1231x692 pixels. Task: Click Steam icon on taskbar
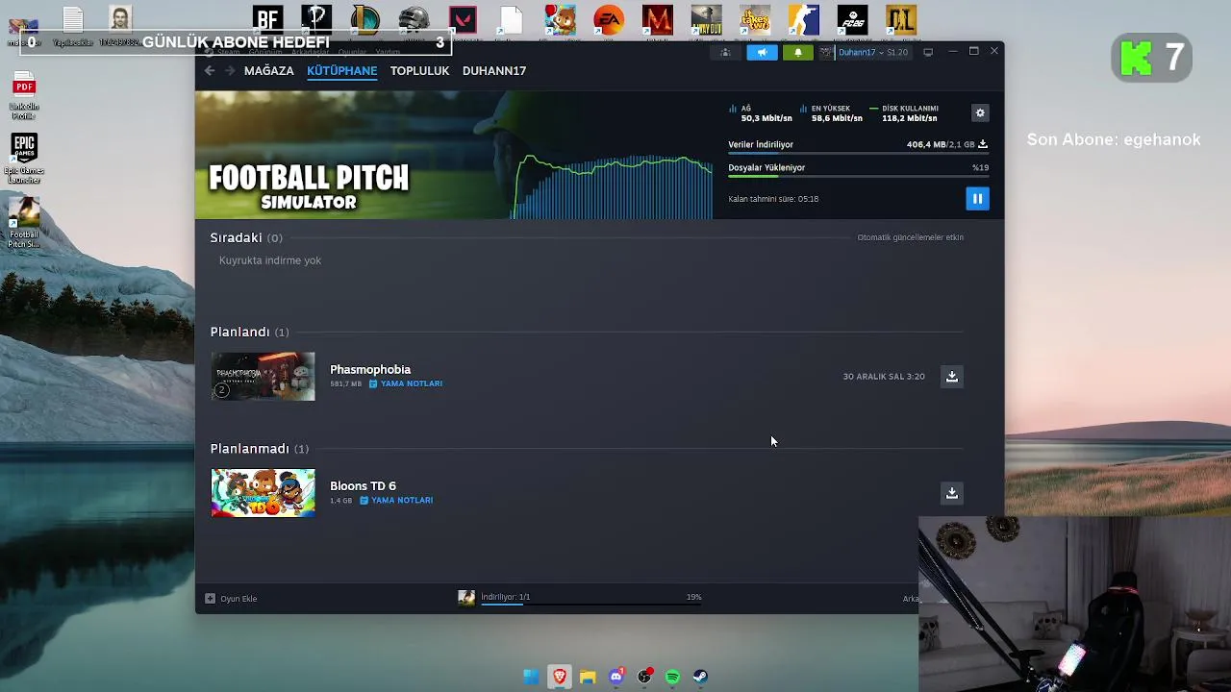coord(701,677)
